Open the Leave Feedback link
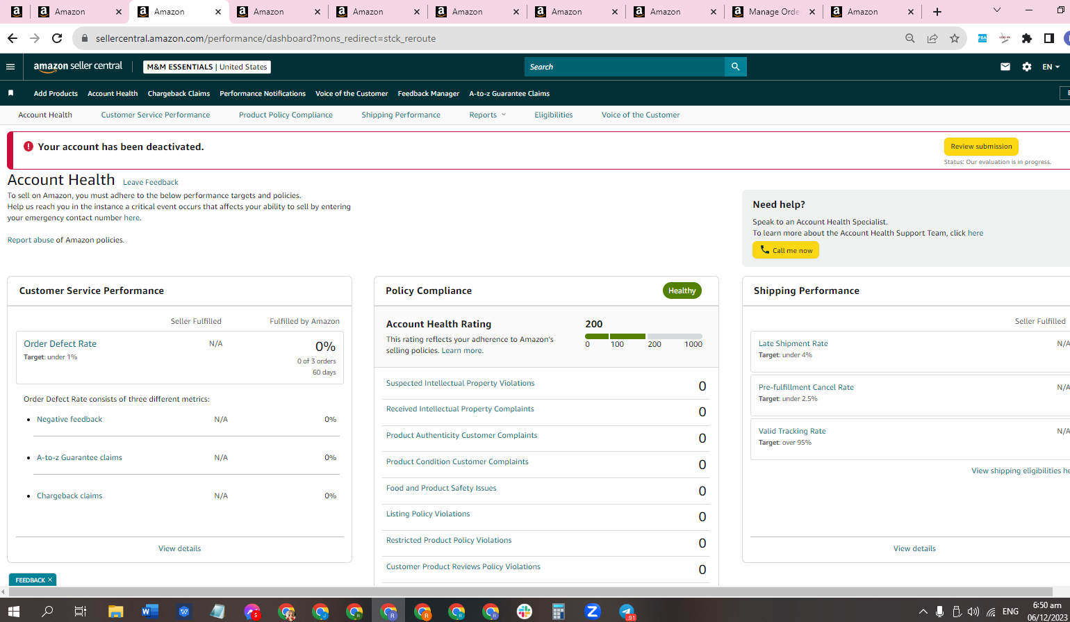Screen dimensions: 1070x622 click(151, 182)
